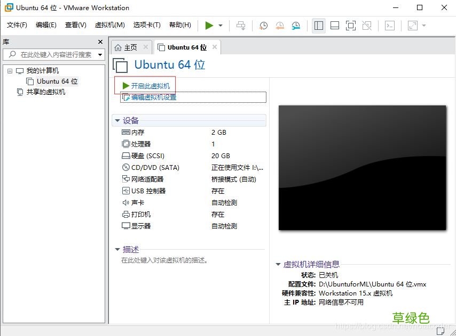
Task: Select 共享的虚拟机 in the library
Action: click(46, 92)
